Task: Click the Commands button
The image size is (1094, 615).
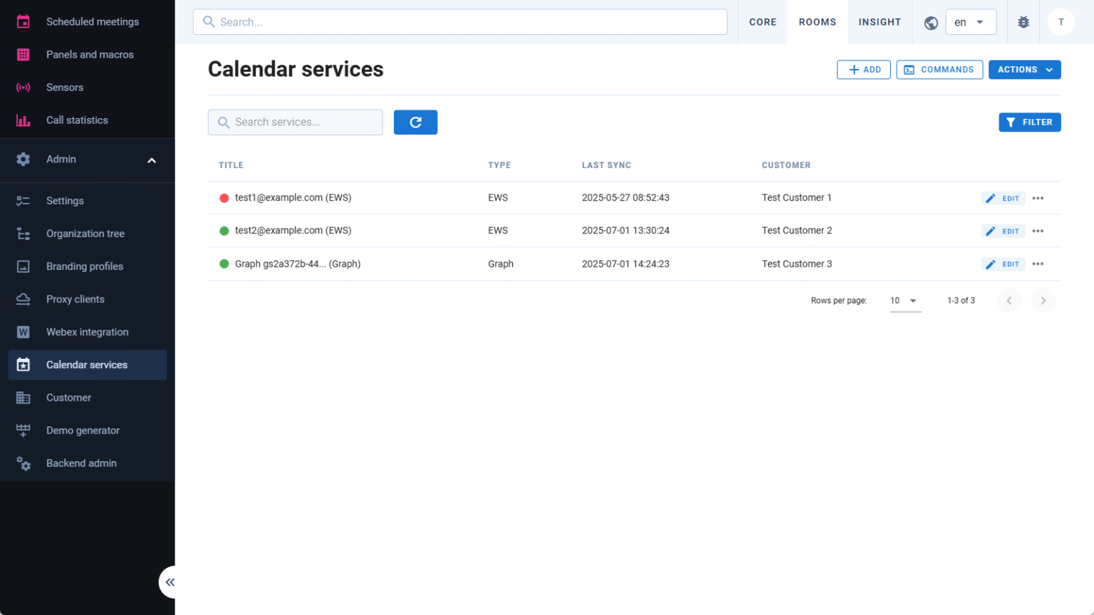Action: 939,70
